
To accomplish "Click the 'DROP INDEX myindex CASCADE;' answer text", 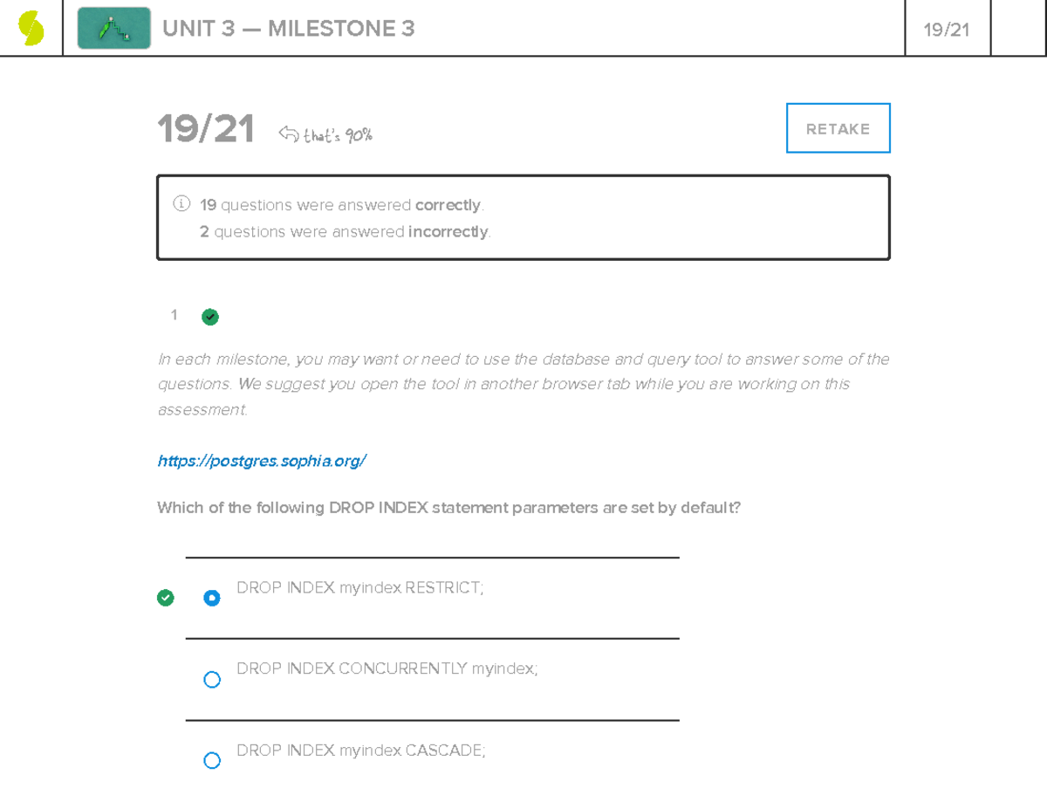I will 360,751.
